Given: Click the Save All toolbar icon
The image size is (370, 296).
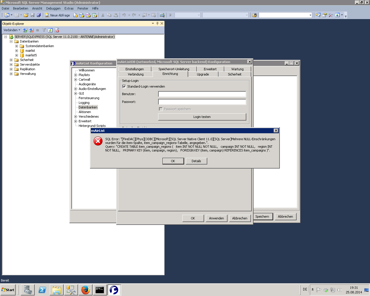Looking at the screenshot, I should coord(39,15).
